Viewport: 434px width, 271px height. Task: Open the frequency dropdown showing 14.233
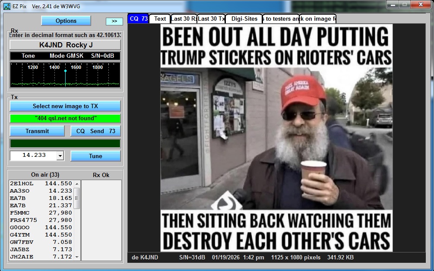[x=60, y=156]
